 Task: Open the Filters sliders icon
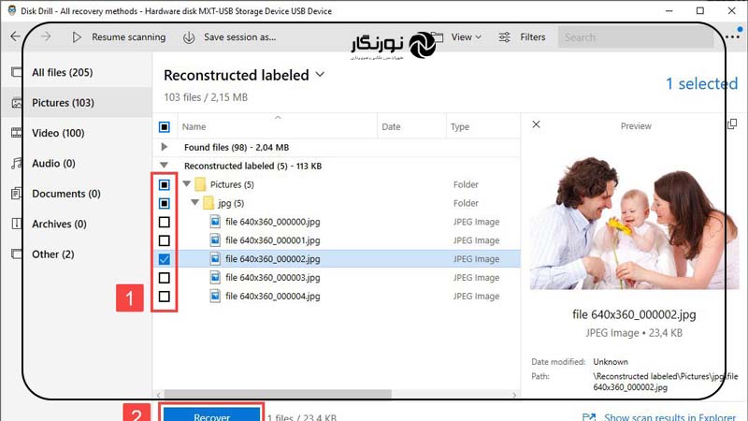point(504,36)
